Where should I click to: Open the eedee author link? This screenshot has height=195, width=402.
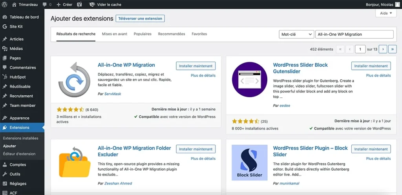pyautogui.click(x=285, y=106)
